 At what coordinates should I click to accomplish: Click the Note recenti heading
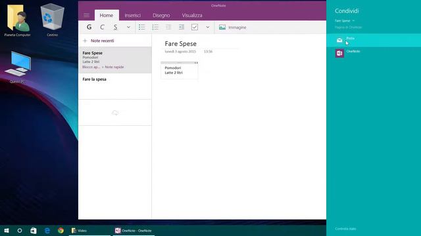click(x=103, y=41)
